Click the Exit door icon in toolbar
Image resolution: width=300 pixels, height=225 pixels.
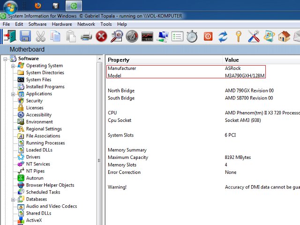[x=9, y=36]
